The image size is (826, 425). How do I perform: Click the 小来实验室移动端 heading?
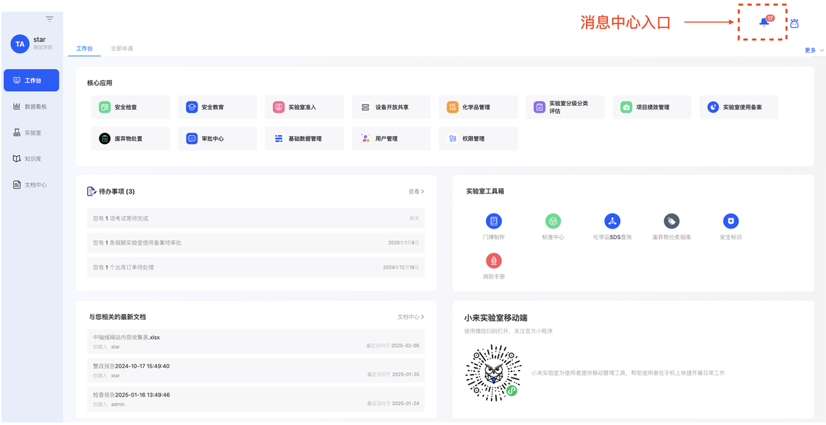pyautogui.click(x=496, y=318)
